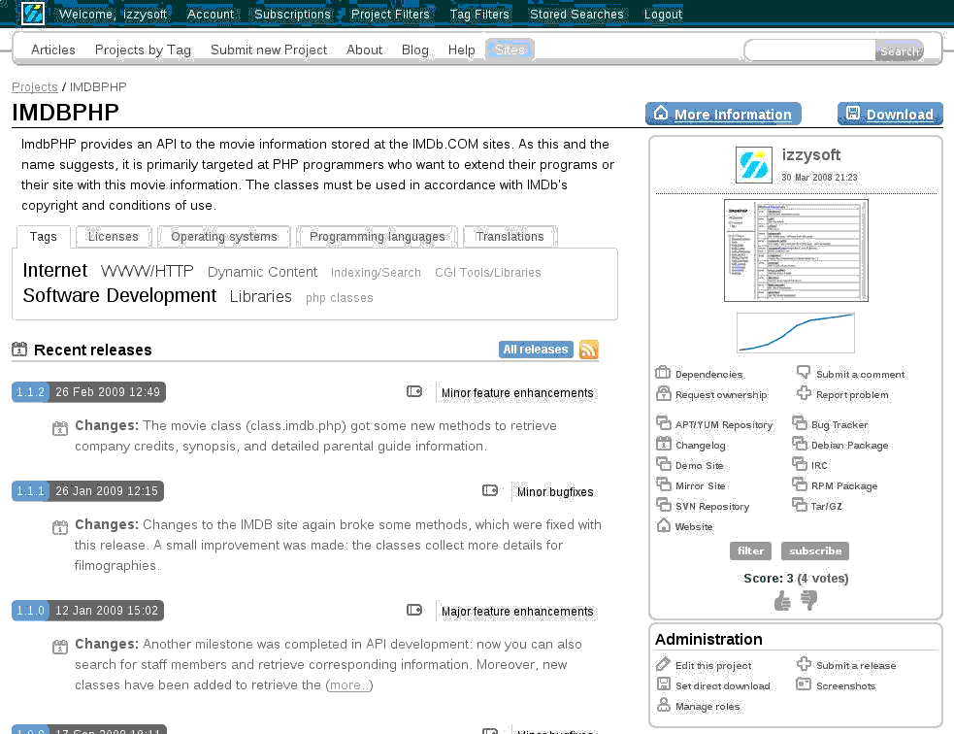The image size is (954, 734).
Task: Open the project screenshot thumbnail
Action: tap(796, 250)
